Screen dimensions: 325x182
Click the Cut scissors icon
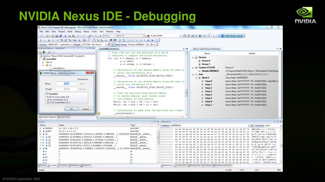coord(65,36)
